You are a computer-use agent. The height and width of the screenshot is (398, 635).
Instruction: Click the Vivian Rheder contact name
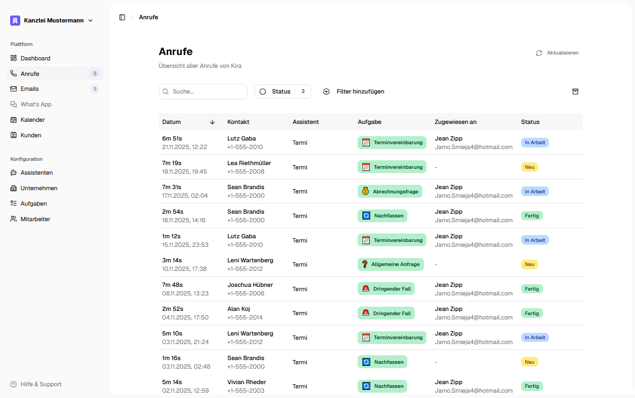[246, 382]
